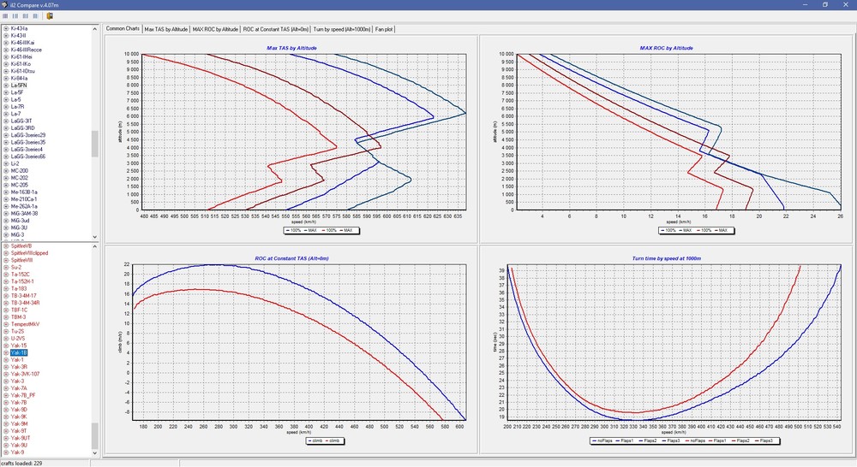Image resolution: width=857 pixels, height=467 pixels.
Task: Click the first chart layout toolbar icon
Action: tap(5, 16)
